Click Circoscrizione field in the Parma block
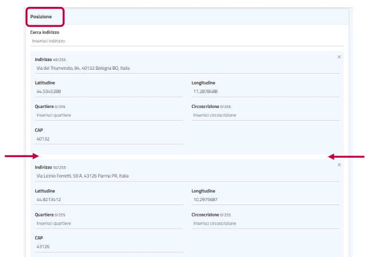The image size is (376, 257). pyautogui.click(x=265, y=223)
